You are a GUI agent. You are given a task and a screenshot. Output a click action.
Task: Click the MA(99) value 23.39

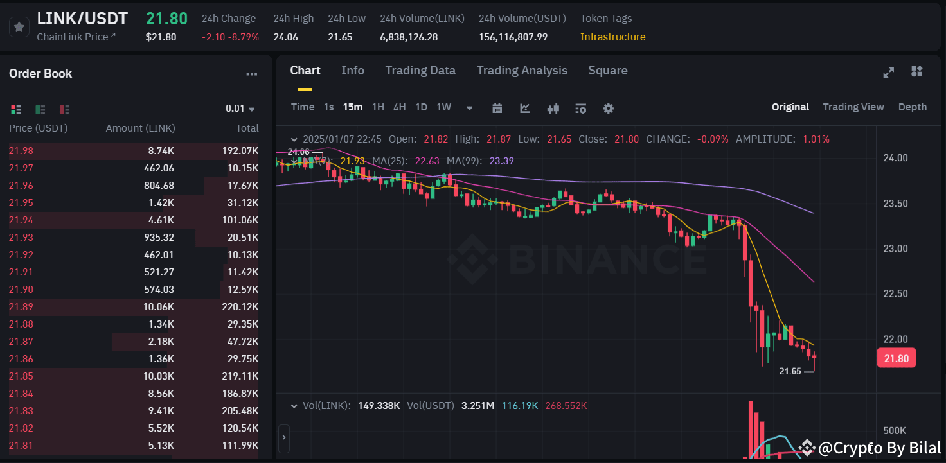(502, 161)
